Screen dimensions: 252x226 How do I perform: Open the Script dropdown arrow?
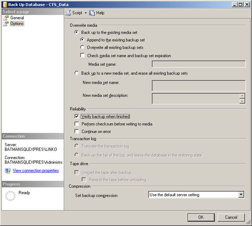(x=86, y=13)
